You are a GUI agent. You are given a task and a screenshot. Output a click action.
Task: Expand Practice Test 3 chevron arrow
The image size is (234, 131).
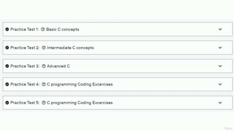(x=220, y=66)
